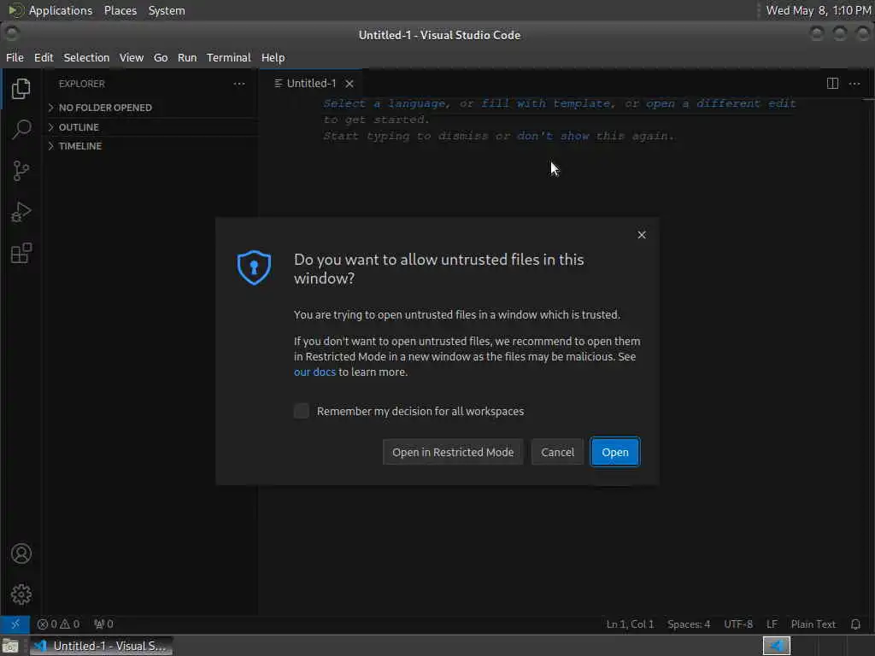Viewport: 875px width, 656px height.
Task: Split the editor right
Action: 832,84
